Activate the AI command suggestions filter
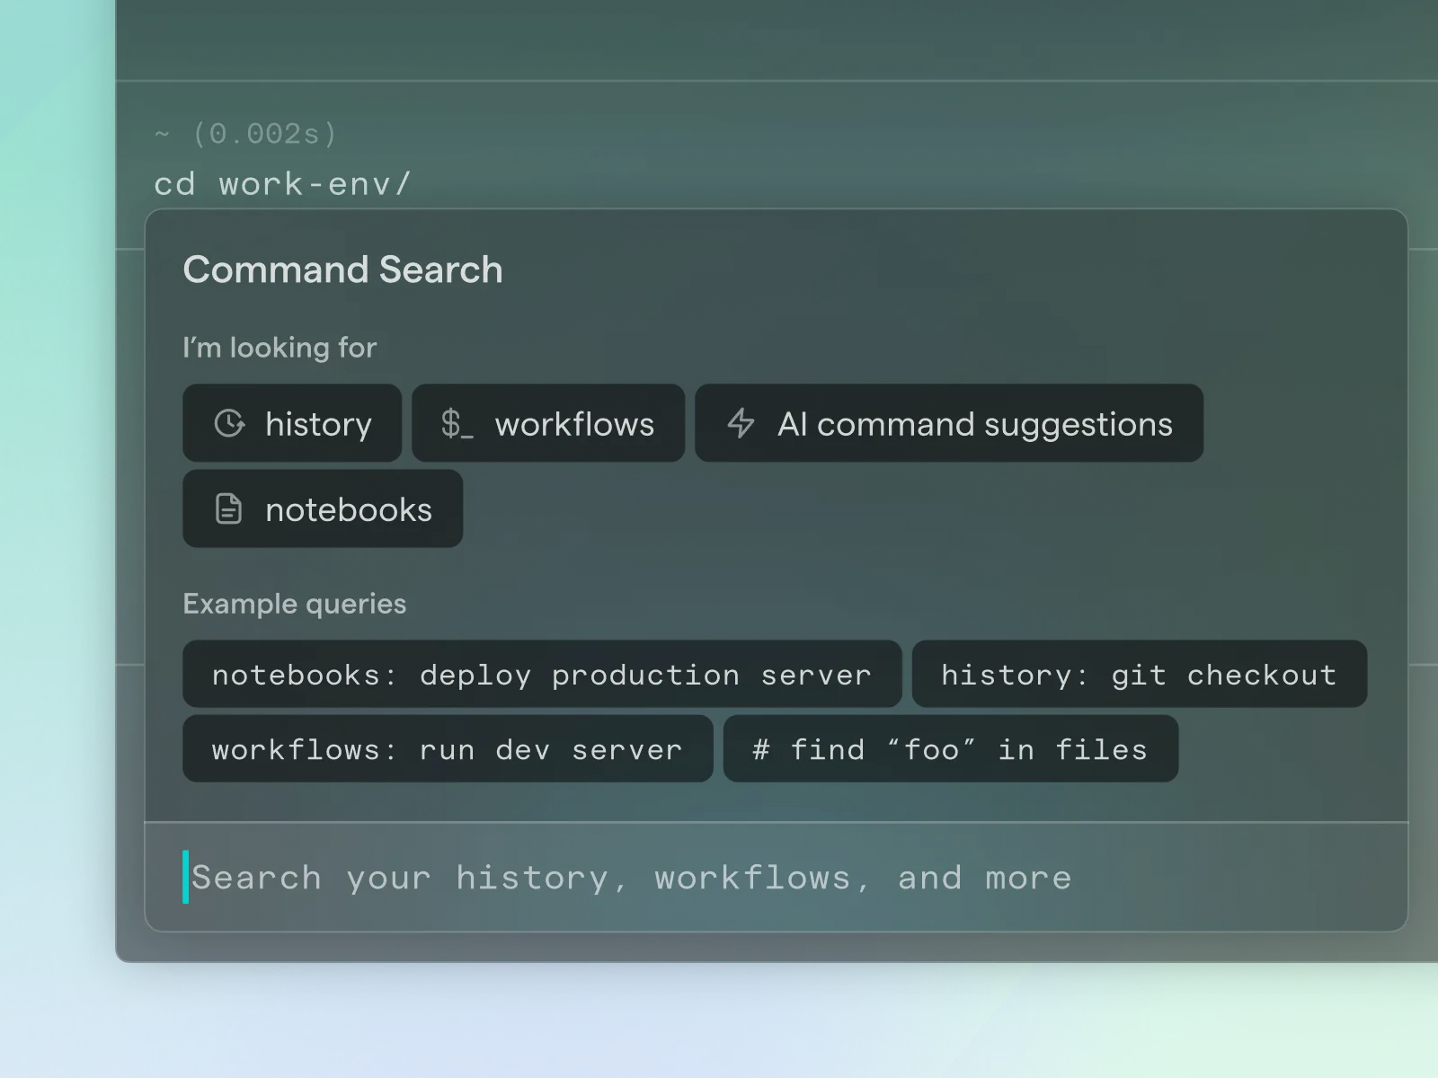This screenshot has width=1438, height=1078. tap(949, 423)
